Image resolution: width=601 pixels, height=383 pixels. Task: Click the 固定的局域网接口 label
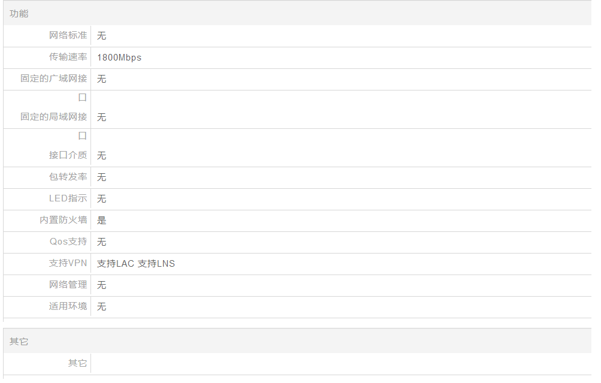54,117
